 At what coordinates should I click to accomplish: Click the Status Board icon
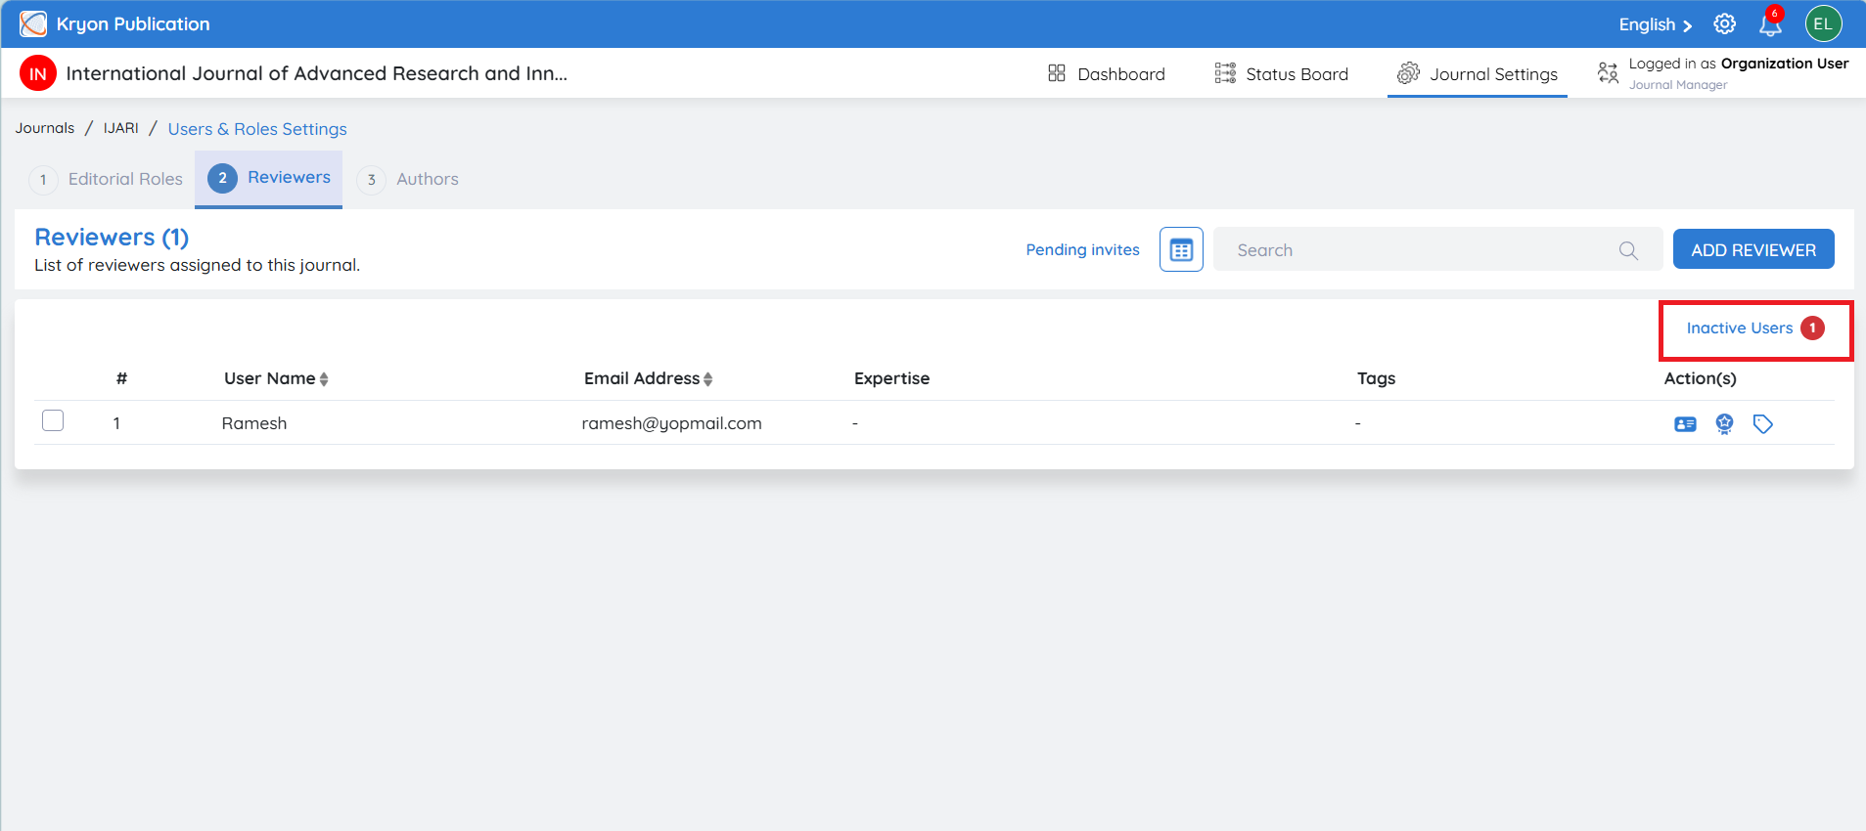[1225, 73]
